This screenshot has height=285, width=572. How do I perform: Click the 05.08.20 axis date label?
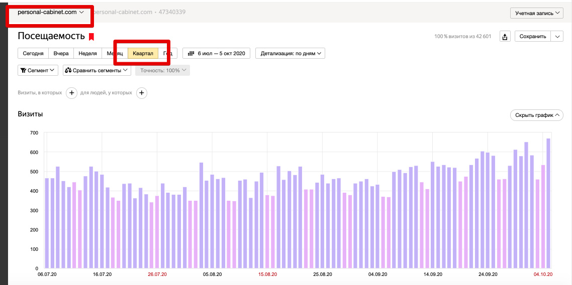[212, 274]
